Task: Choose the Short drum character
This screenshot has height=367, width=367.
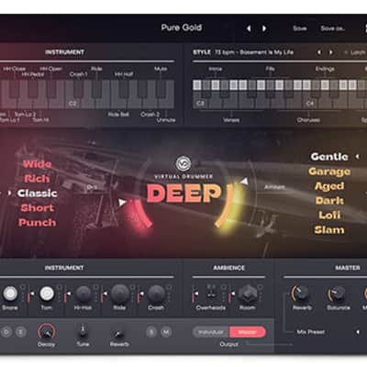Action: point(37,208)
